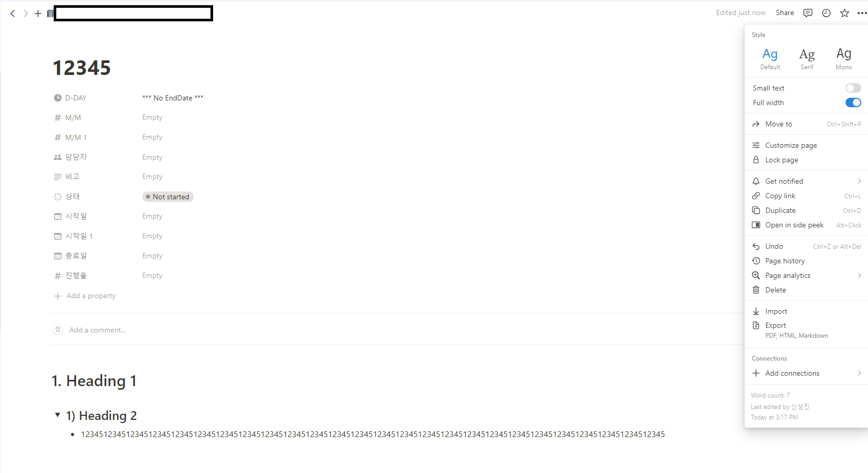Choose Lock page from the menu

[806, 160]
